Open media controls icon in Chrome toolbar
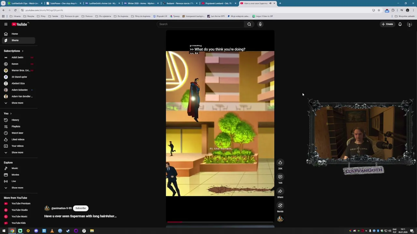The height and width of the screenshot is (234, 417). click(x=401, y=10)
